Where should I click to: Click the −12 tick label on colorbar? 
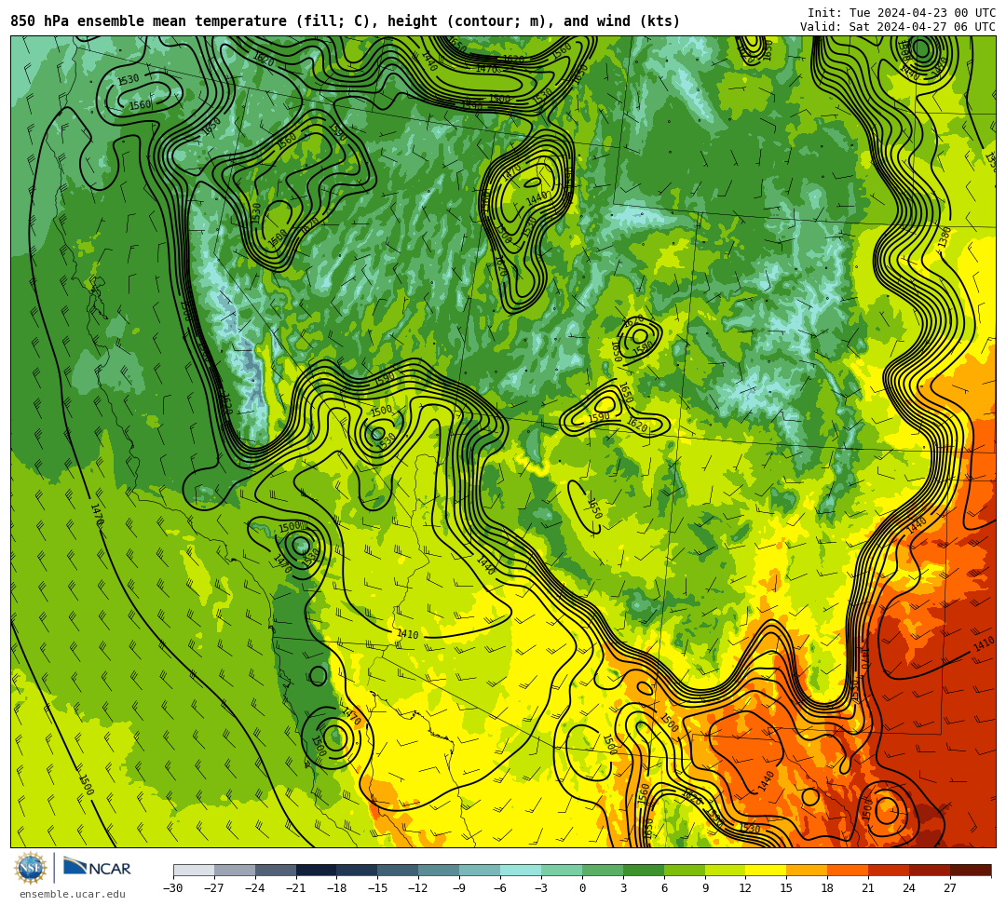418,888
